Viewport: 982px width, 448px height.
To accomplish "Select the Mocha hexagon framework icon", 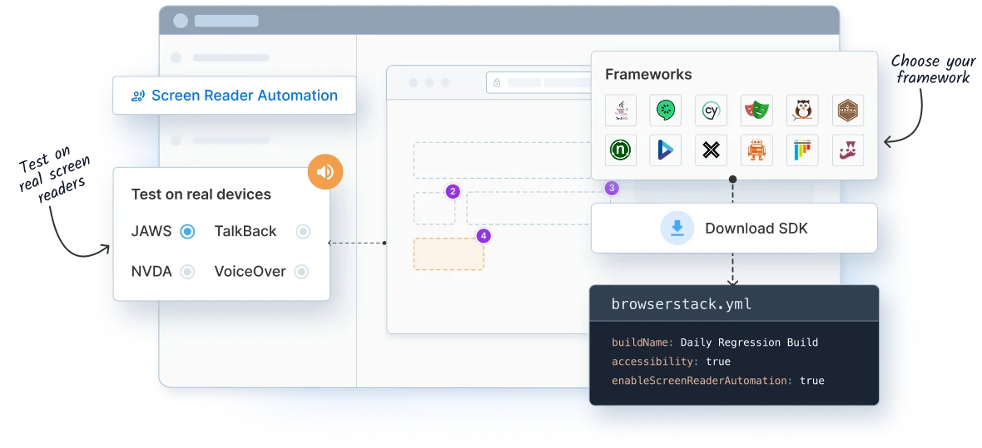I will tap(848, 111).
